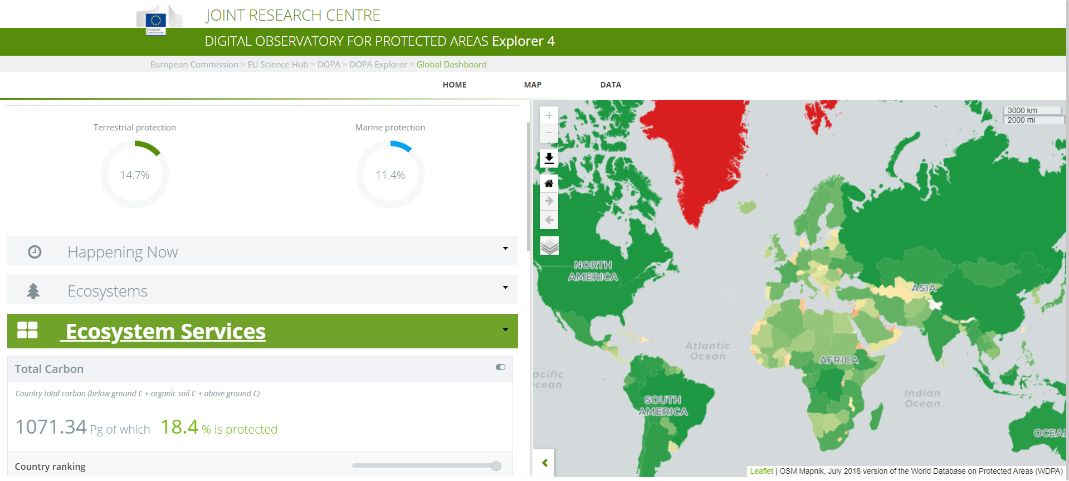Open the HOME menu item
This screenshot has width=1069, height=481.
[455, 85]
